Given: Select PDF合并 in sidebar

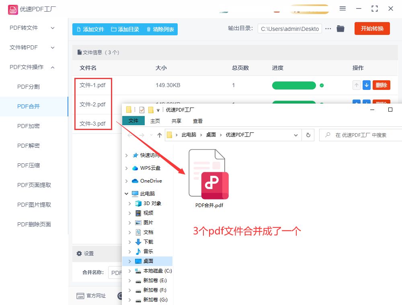Looking at the screenshot, I should point(29,106).
